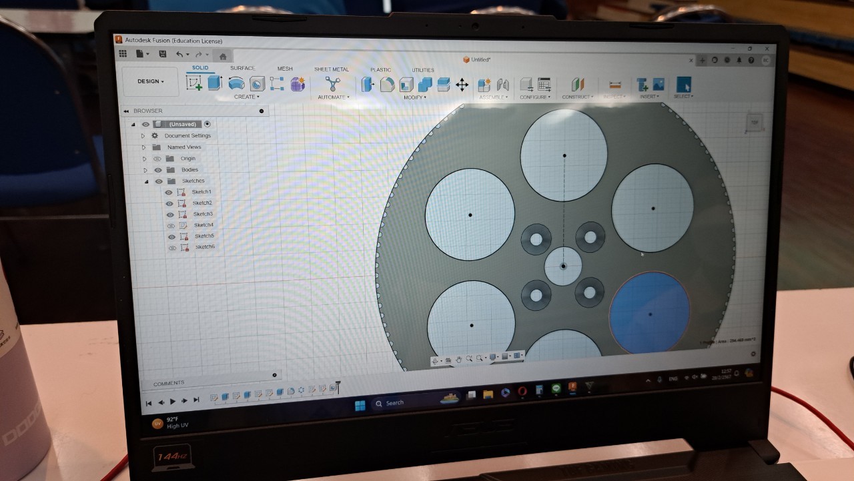Select the Offset Face tool
Viewport: 854px width, 481px height.
click(x=444, y=85)
